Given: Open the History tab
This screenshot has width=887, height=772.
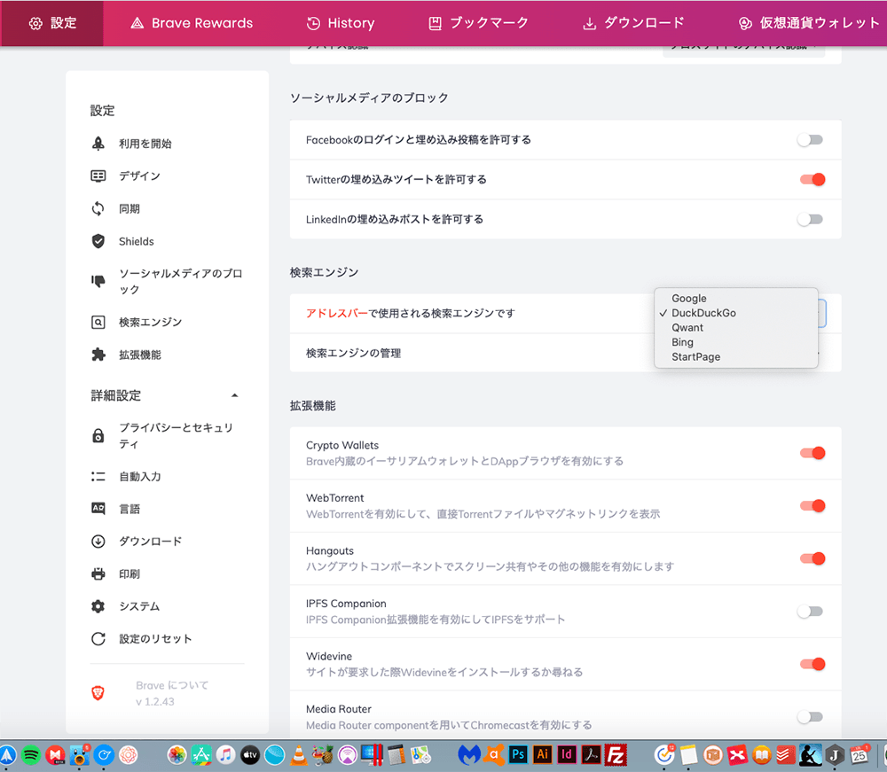Looking at the screenshot, I should point(341,23).
